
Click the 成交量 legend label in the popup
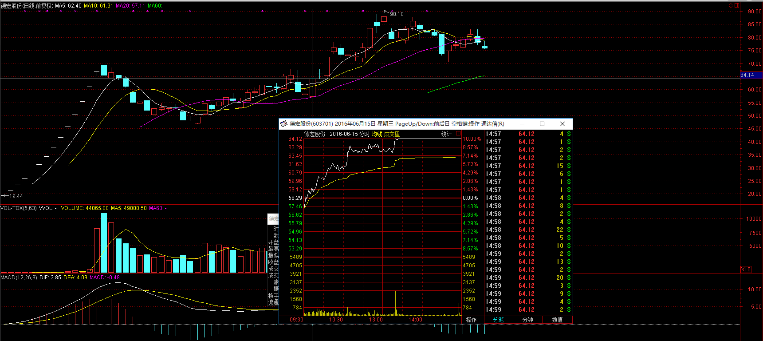coord(392,134)
